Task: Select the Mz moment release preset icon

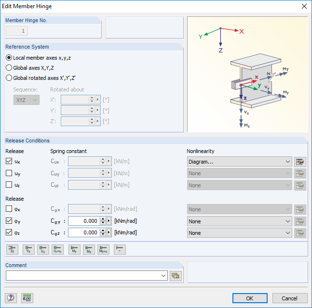Action: (x=89, y=249)
